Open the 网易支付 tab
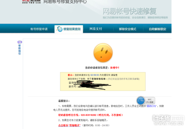 click(x=96, y=29)
